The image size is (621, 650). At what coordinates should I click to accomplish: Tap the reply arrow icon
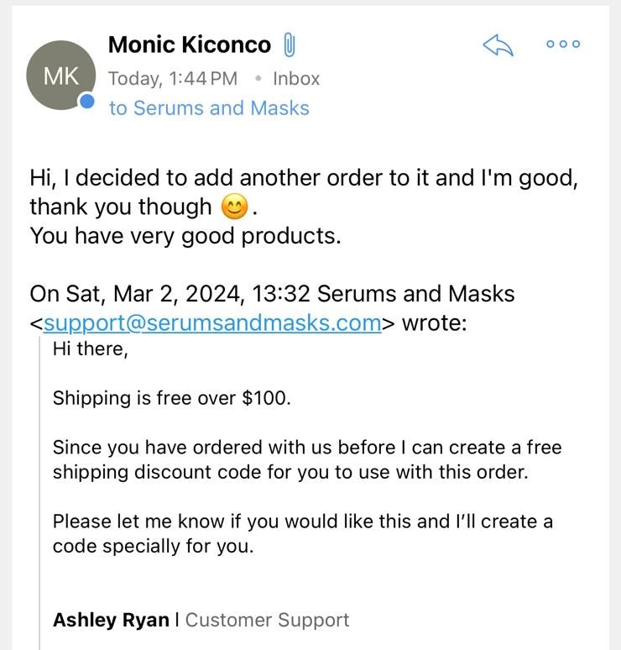click(x=498, y=45)
